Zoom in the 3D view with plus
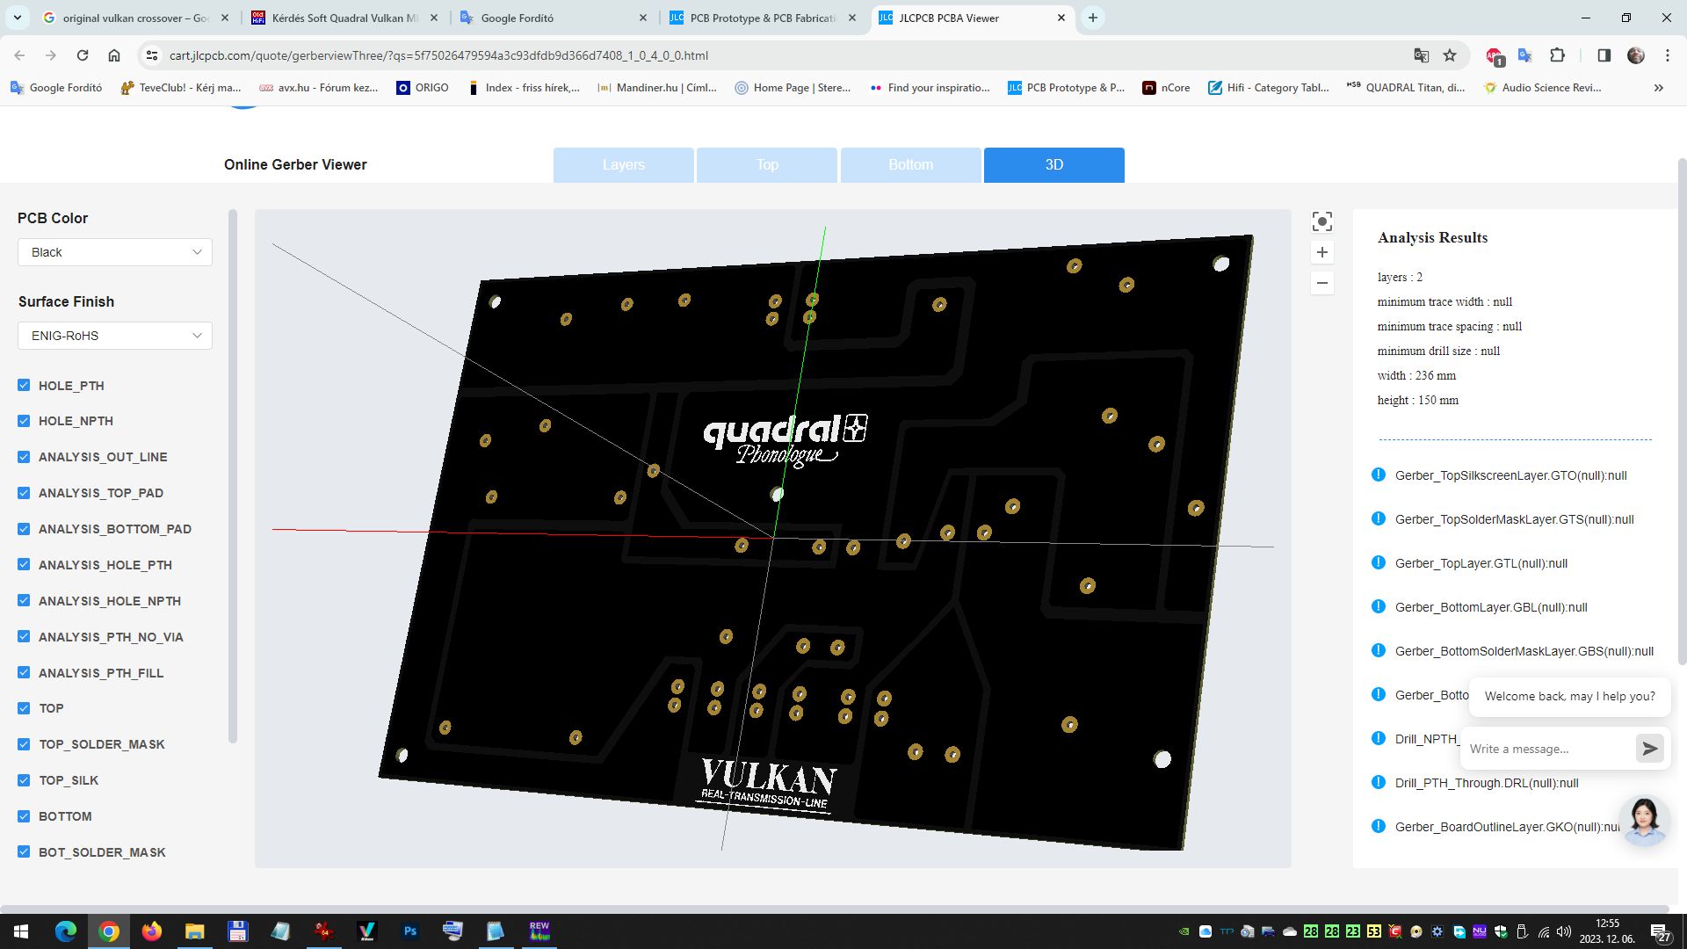 coord(1321,252)
